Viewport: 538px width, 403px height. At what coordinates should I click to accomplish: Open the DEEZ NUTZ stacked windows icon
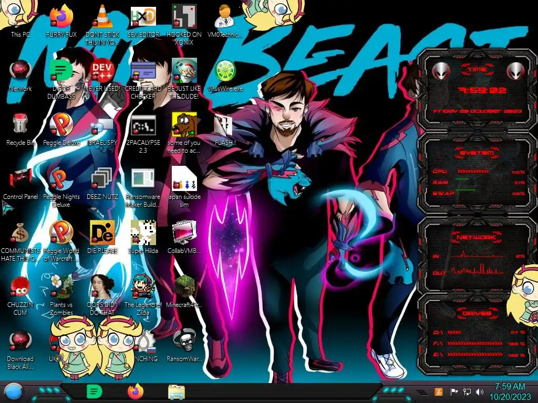102,184
